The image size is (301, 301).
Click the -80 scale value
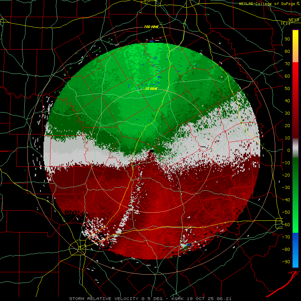tap(286, 249)
